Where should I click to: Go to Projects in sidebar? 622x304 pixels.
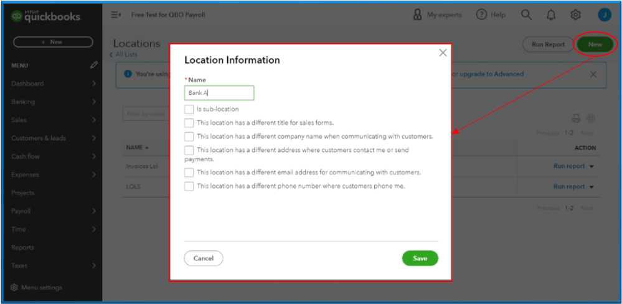coord(22,193)
